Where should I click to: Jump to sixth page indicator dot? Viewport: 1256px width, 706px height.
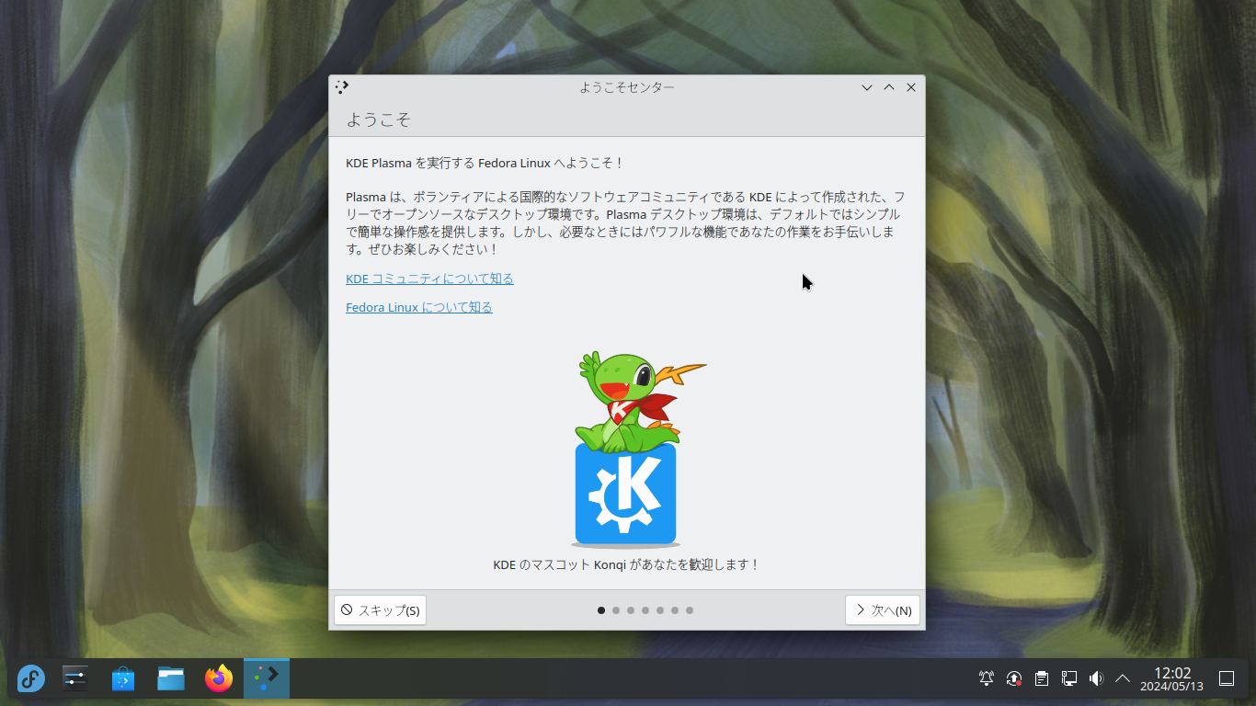click(675, 610)
